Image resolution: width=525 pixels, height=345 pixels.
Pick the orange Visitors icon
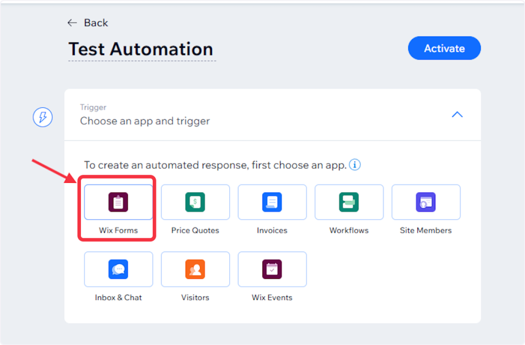coord(195,269)
